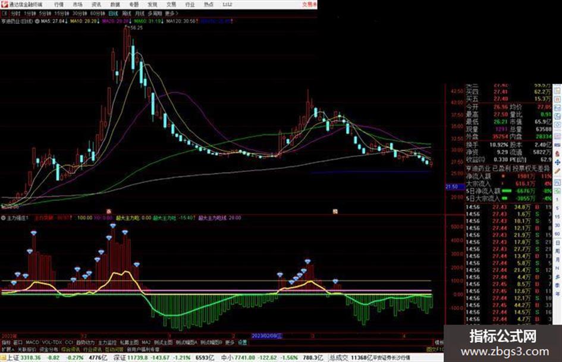Select the 趋势动力 indicator tab
This screenshot has height=362, width=562.
point(85,342)
